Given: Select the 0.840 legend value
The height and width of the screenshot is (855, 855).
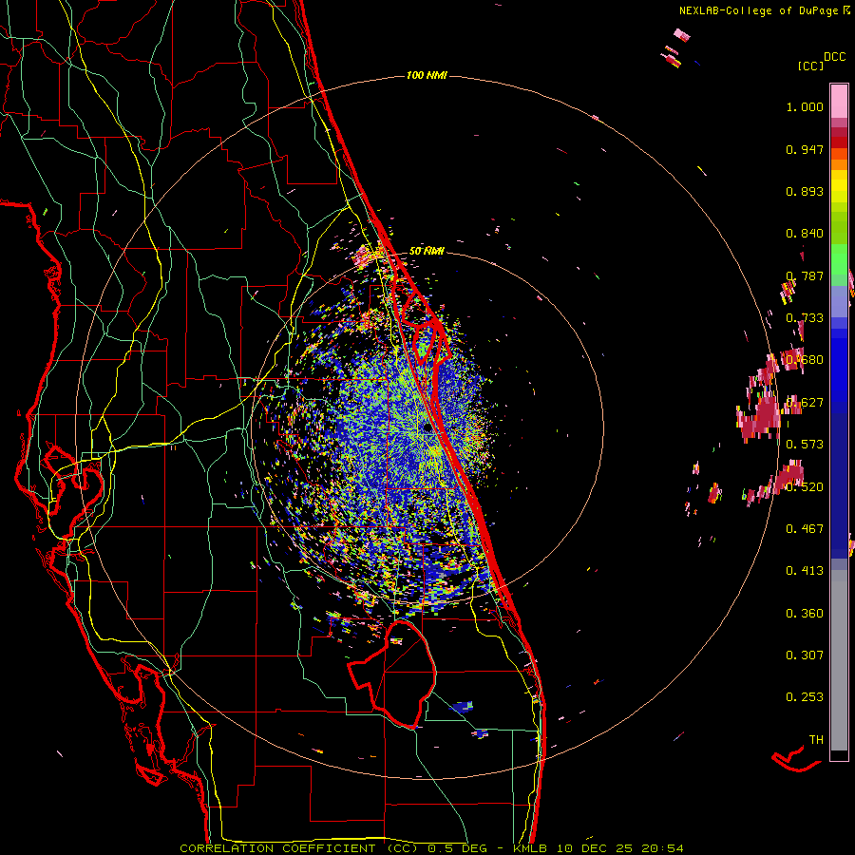Looking at the screenshot, I should pyautogui.click(x=805, y=234).
